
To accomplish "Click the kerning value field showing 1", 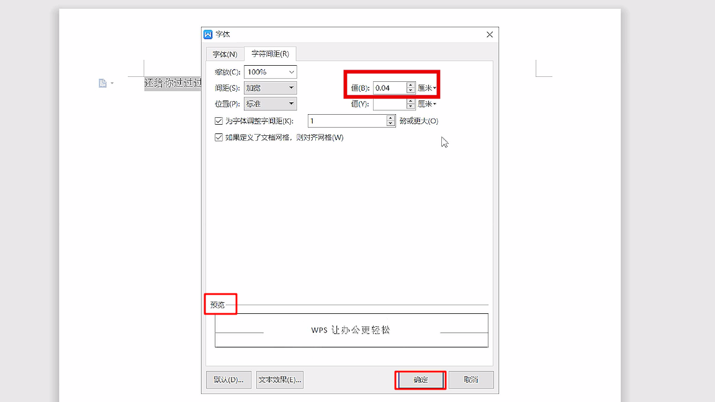I will pyautogui.click(x=347, y=121).
